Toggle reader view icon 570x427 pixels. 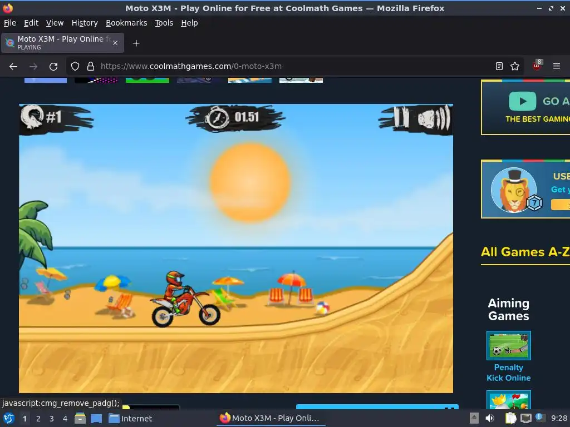499,67
